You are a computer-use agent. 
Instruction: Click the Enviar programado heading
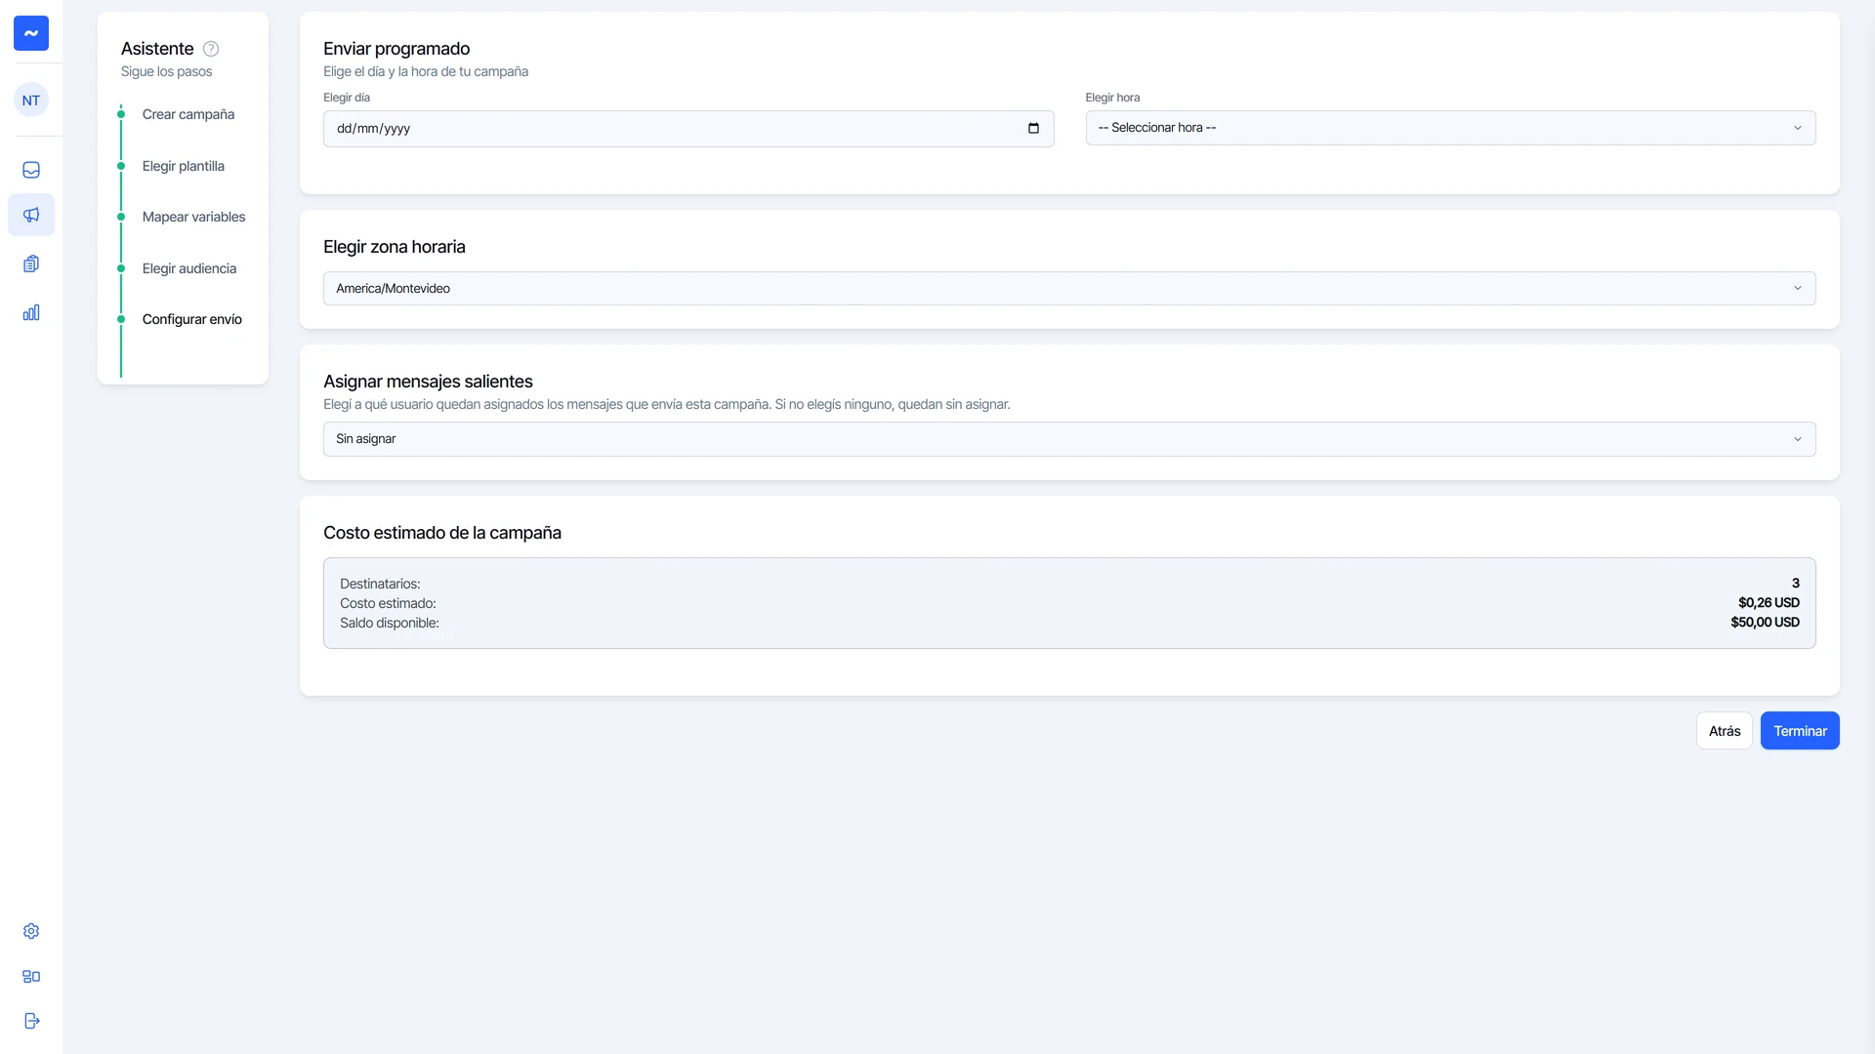(x=396, y=49)
